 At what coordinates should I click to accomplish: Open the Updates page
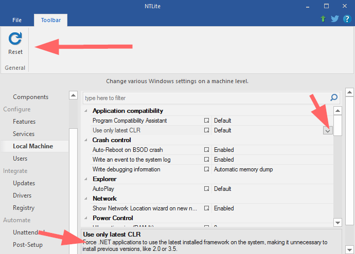point(24,183)
